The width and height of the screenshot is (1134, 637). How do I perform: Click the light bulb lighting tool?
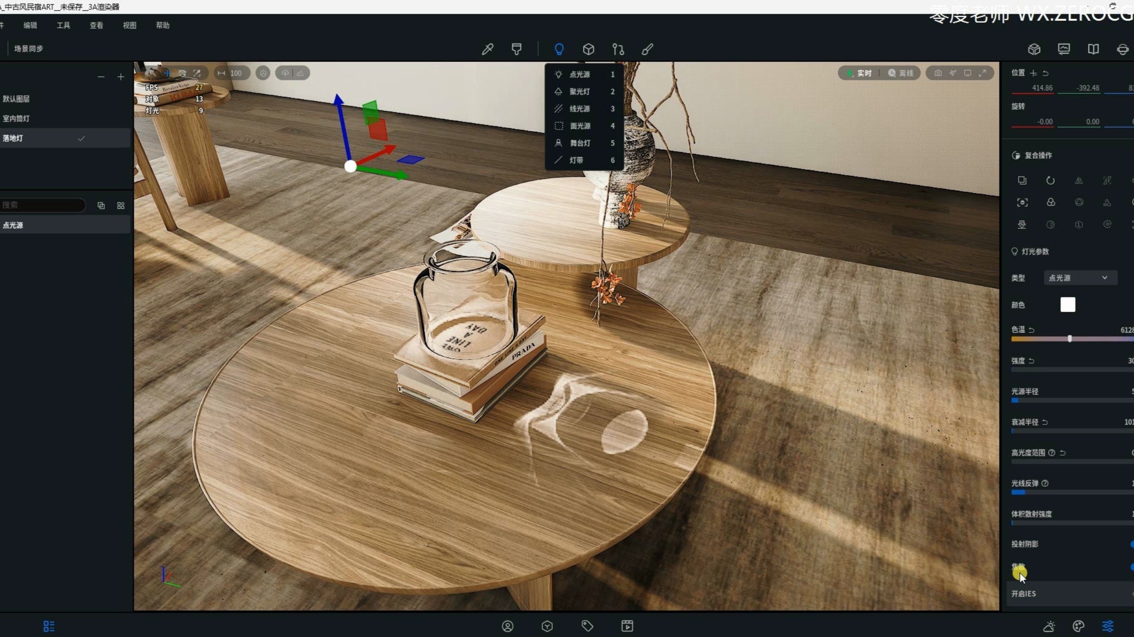tap(558, 49)
